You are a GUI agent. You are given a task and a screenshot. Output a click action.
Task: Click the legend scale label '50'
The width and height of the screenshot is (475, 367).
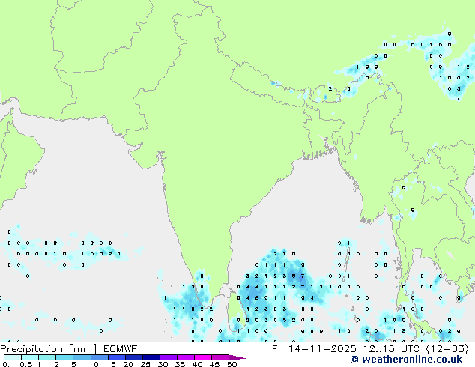[232, 364]
